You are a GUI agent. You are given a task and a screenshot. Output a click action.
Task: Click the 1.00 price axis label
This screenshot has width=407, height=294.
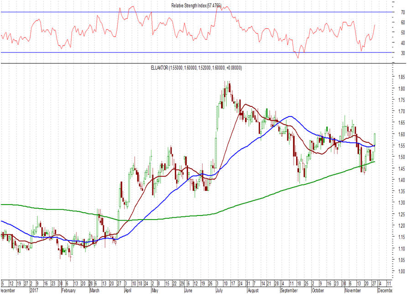400,272
